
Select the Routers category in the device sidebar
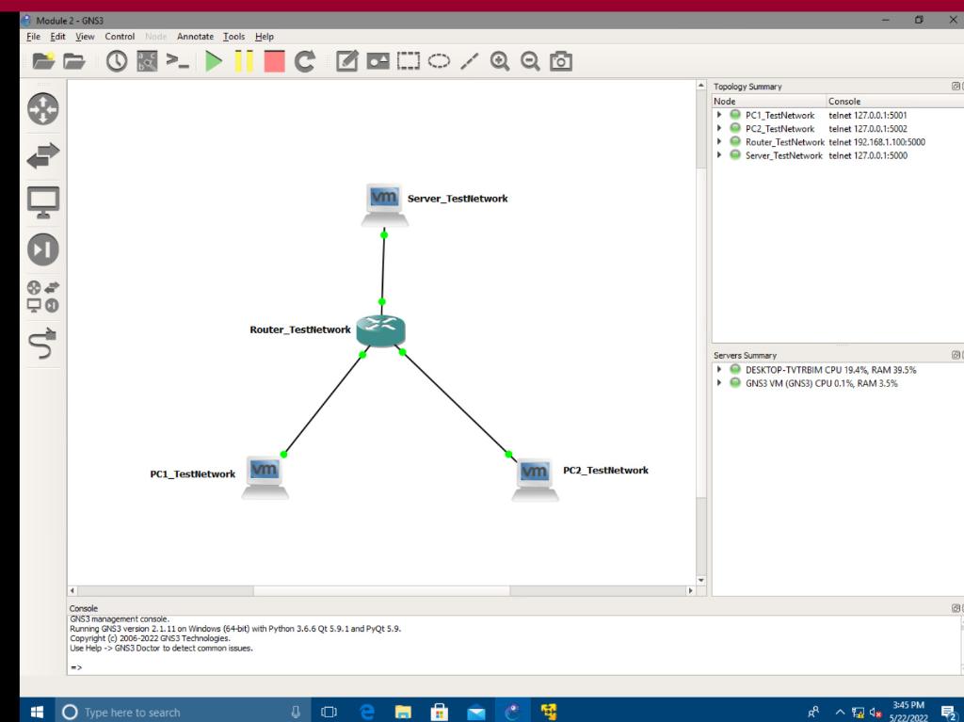point(41,108)
